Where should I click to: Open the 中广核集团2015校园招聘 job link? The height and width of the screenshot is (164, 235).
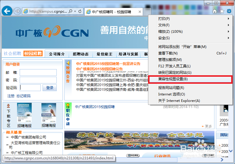(95, 107)
